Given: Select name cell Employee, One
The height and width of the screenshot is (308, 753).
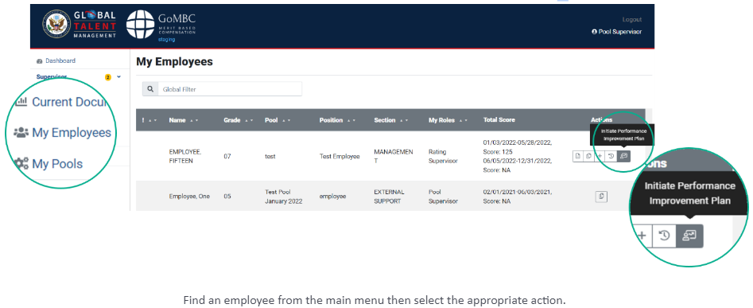Looking at the screenshot, I should (x=189, y=197).
